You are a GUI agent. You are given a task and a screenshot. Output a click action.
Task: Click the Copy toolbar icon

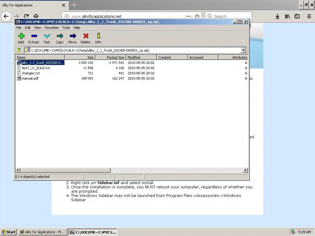click(60, 36)
